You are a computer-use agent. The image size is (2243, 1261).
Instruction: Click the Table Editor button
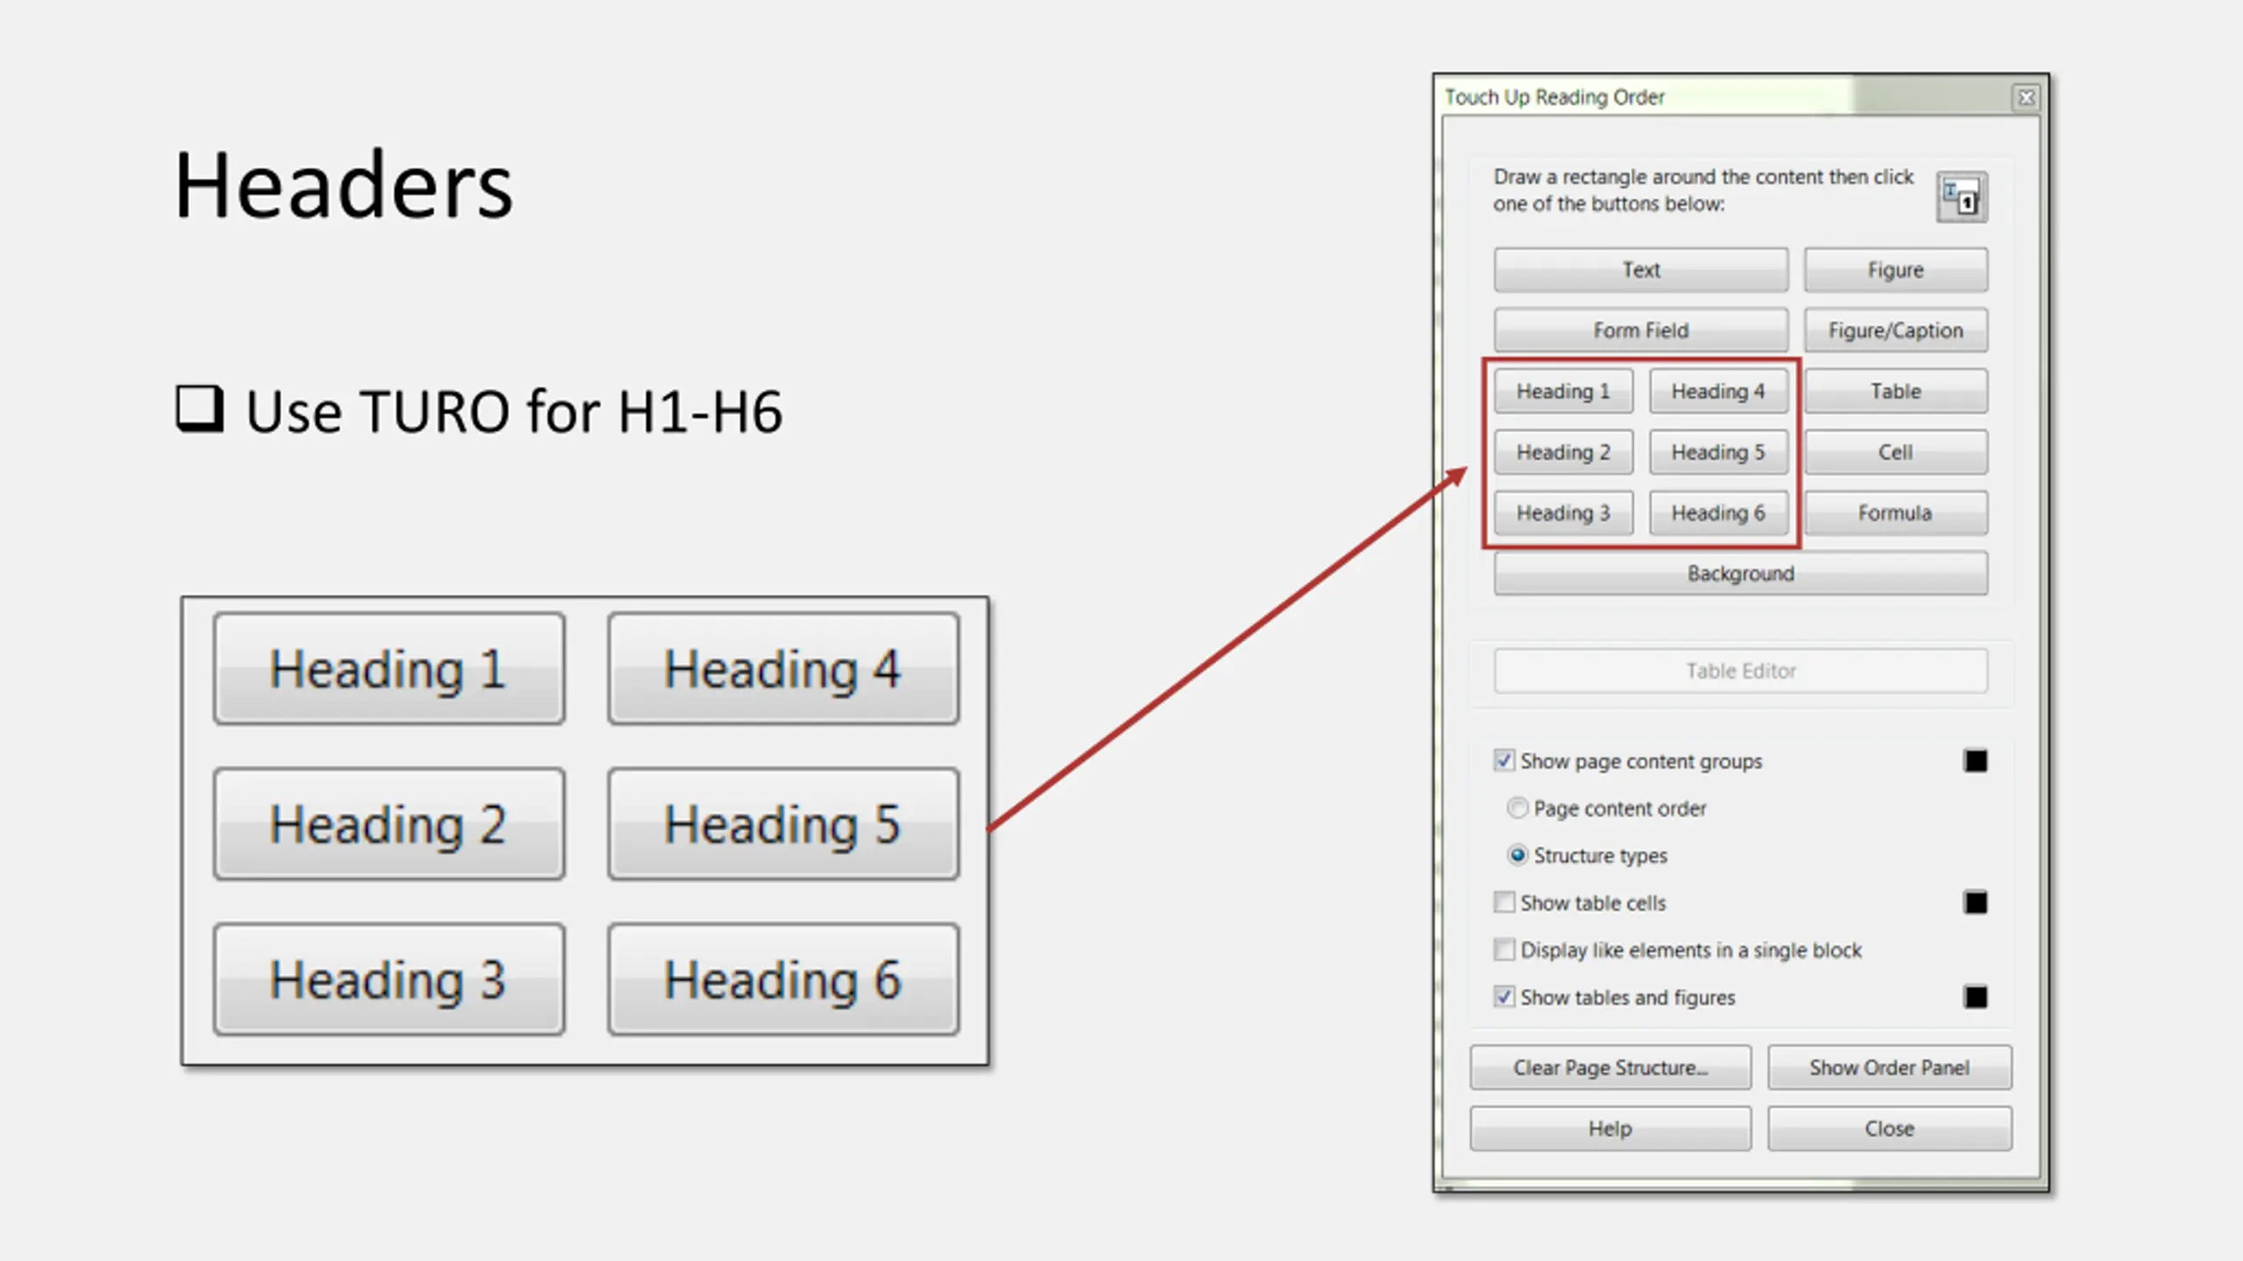point(1740,671)
